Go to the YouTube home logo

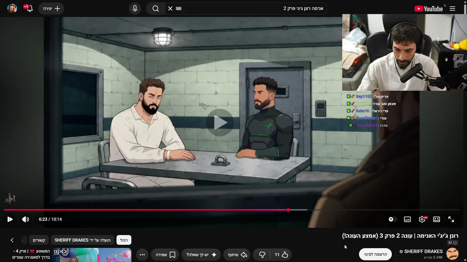click(x=429, y=8)
